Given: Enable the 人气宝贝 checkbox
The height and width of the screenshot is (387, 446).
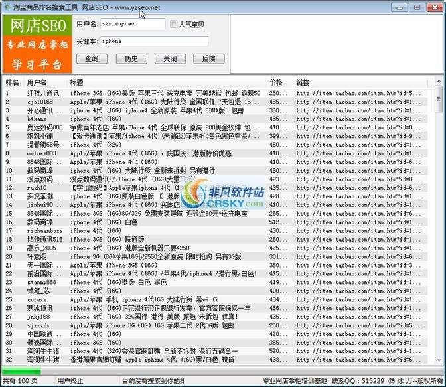Looking at the screenshot, I should click(x=173, y=24).
